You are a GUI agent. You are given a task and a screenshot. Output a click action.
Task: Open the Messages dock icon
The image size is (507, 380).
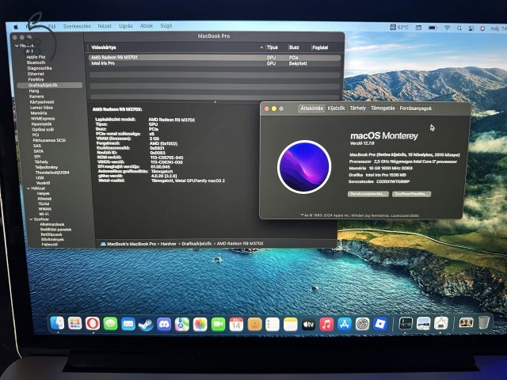(x=111, y=324)
